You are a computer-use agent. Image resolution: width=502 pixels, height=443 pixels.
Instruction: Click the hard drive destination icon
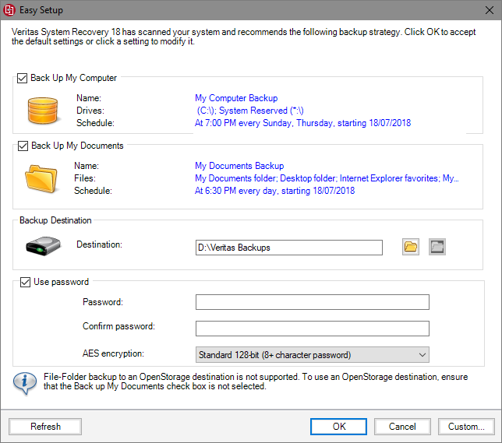click(x=43, y=246)
